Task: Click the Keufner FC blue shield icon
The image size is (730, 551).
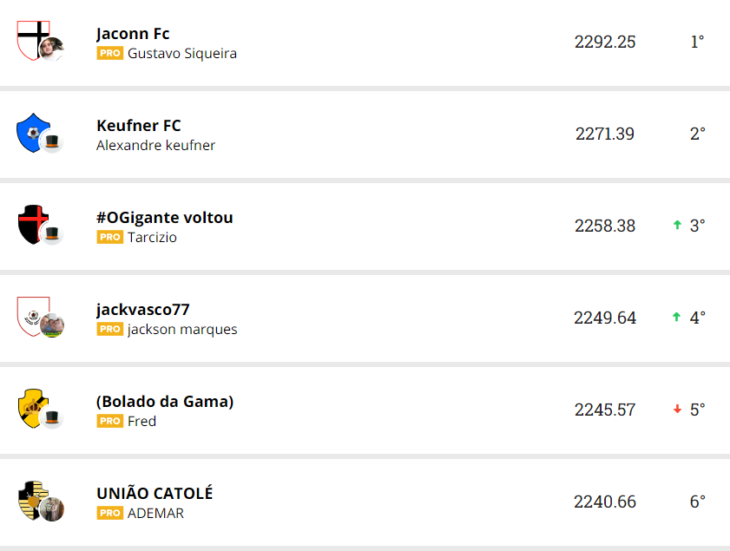Action: [x=32, y=131]
